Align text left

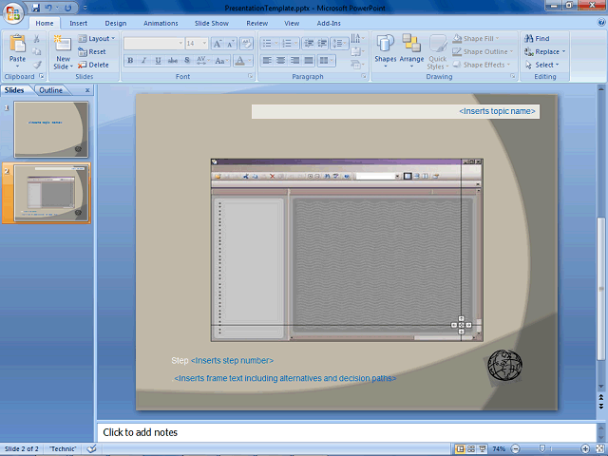point(267,60)
